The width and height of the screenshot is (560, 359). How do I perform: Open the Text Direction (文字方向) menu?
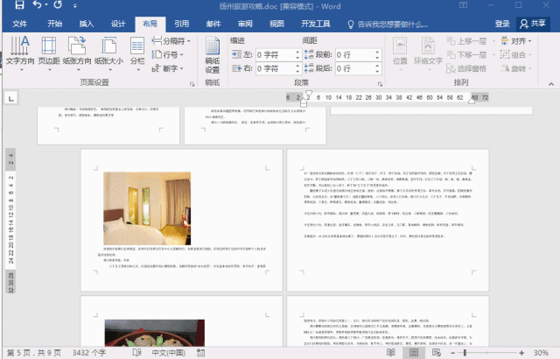(x=18, y=51)
